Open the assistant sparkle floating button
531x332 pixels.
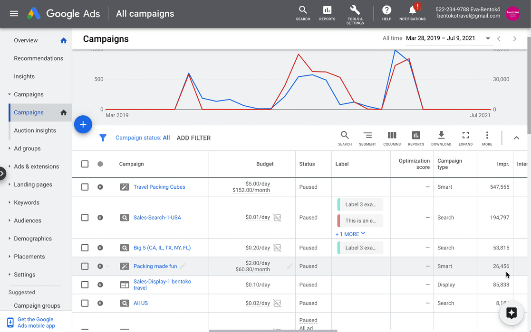tap(512, 313)
